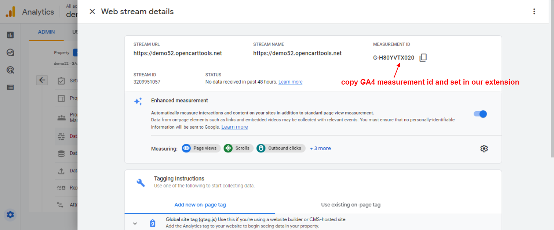
Task: Expand the Global site tag (gtag.js) section
Action: coord(135,223)
